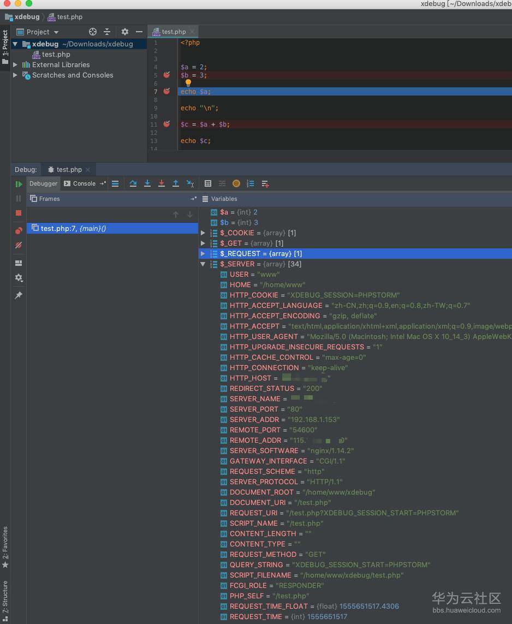The width and height of the screenshot is (512, 624).
Task: Click the Step Over icon
Action: [x=133, y=183]
